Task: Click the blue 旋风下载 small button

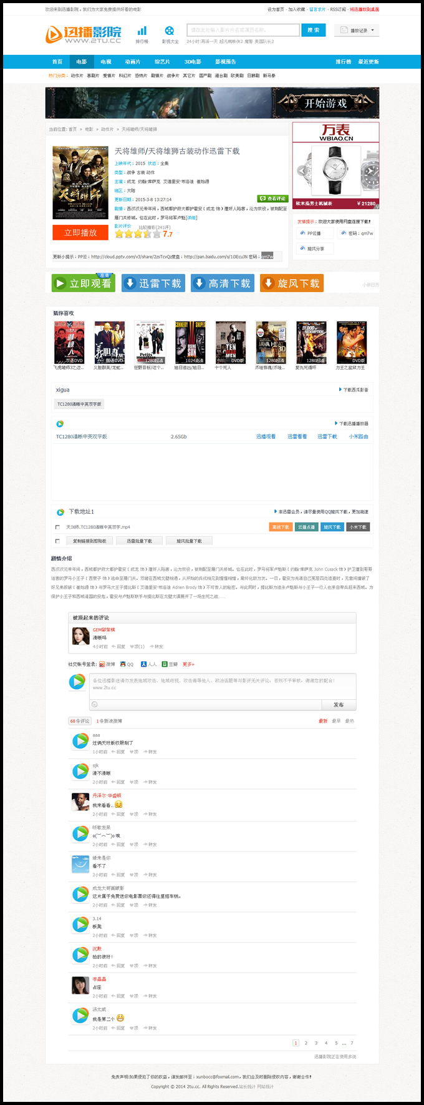Action: click(x=332, y=527)
